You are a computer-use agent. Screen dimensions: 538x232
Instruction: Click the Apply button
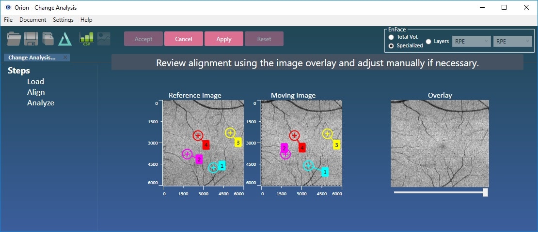[224, 39]
